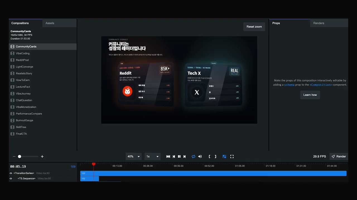
Task: Click the 29.9 FPS readout
Action: (320, 157)
